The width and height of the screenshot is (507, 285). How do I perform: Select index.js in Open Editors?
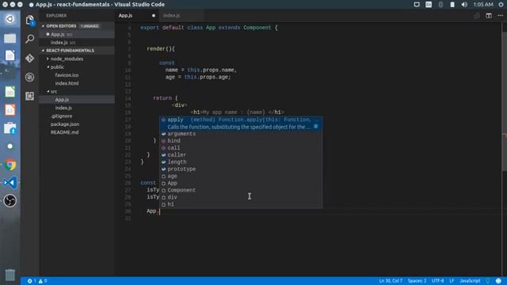[x=78, y=42]
